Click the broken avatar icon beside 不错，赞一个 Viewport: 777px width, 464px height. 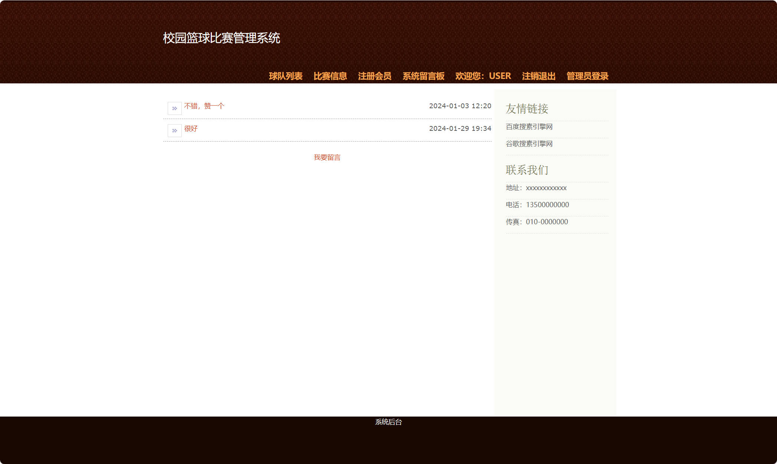click(174, 108)
